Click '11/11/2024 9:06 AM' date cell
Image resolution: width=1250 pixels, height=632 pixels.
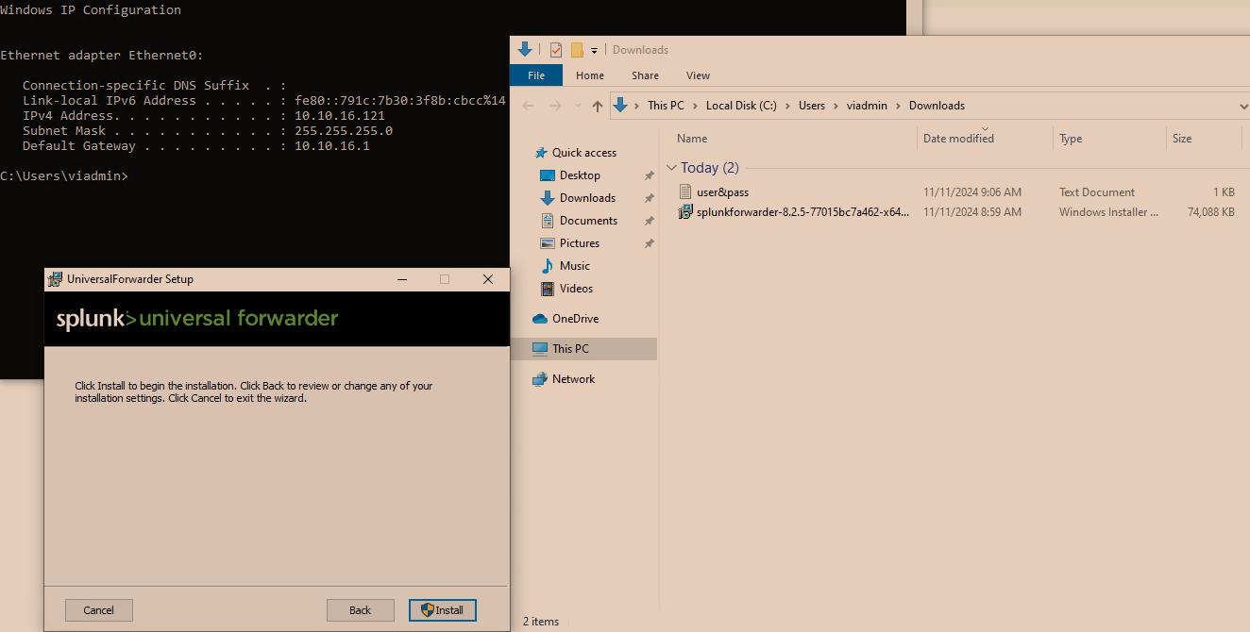pos(972,192)
